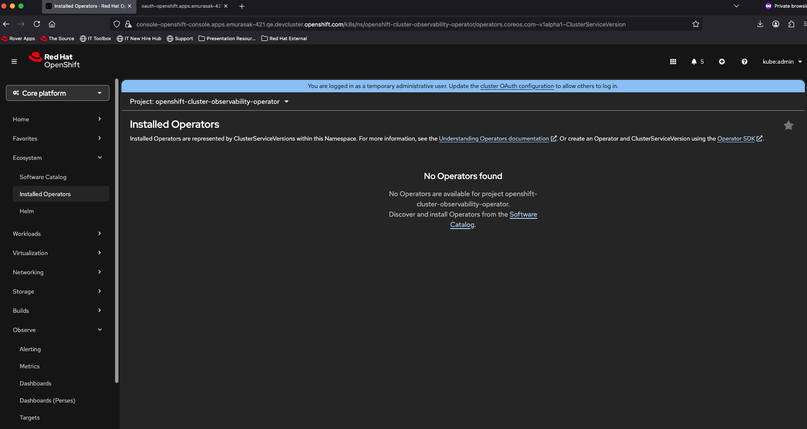View site security lock information

point(128,24)
